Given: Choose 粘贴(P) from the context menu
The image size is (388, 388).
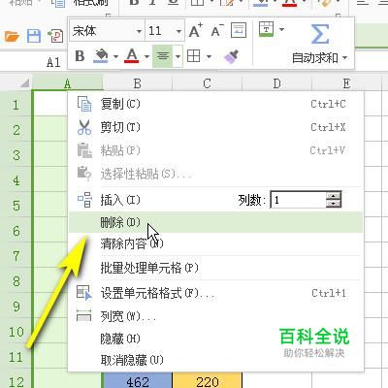Looking at the screenshot, I should point(215,150).
